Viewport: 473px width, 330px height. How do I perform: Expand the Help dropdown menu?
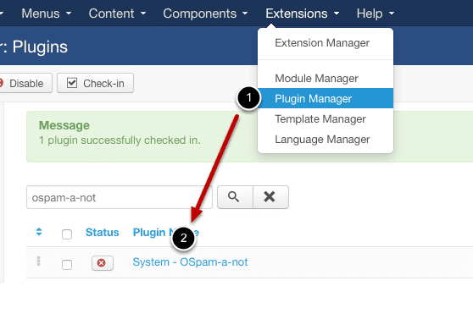click(376, 14)
